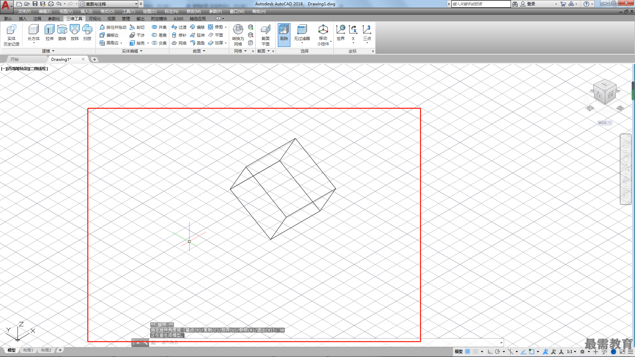This screenshot has width=635, height=357.
Task: Open the 草图与注释 workspace dropdown
Action: click(x=109, y=4)
